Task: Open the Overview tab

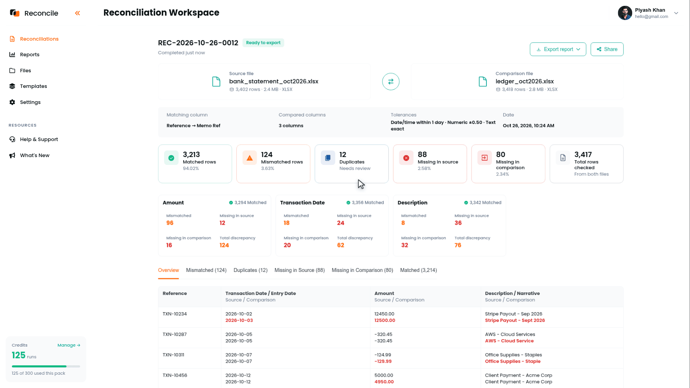Action: coord(168,270)
